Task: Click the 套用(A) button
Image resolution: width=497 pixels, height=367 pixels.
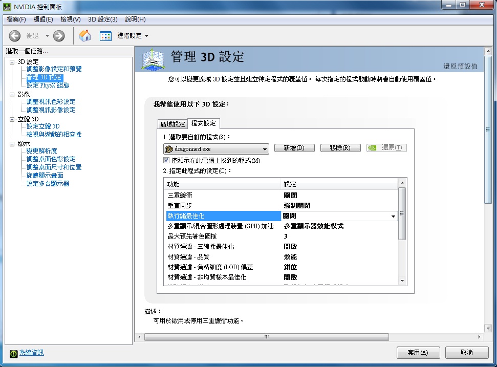Action: point(418,353)
